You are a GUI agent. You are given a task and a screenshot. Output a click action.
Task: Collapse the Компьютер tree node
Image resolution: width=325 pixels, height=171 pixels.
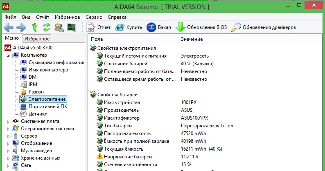click(8, 56)
